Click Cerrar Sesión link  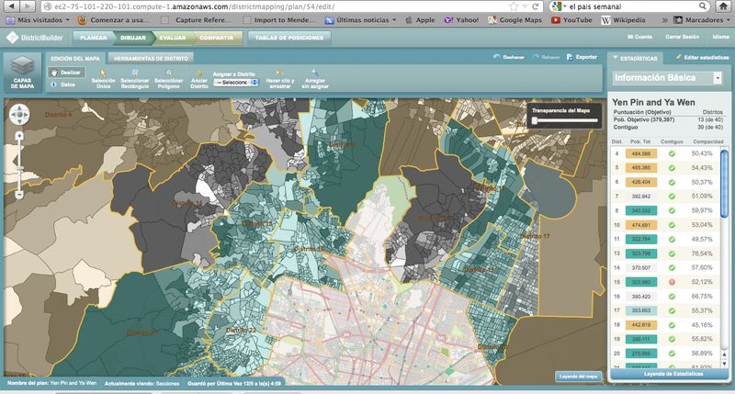pyautogui.click(x=682, y=37)
